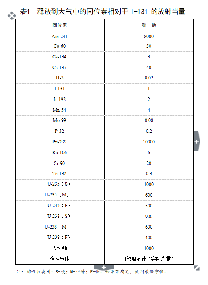
Task: Click the Cs-137 cell
Action: (x=60, y=68)
